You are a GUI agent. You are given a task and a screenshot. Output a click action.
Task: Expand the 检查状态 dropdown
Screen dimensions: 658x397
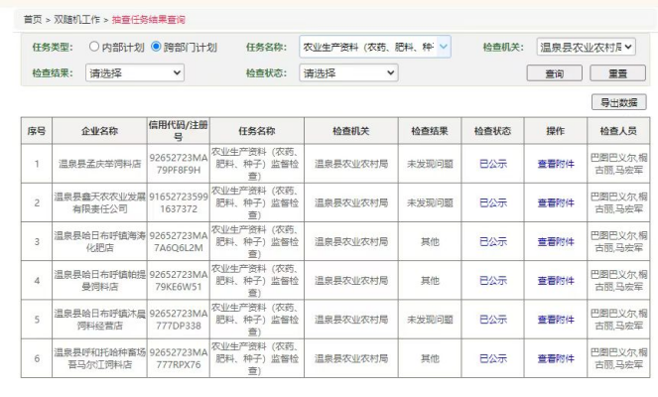click(x=349, y=72)
